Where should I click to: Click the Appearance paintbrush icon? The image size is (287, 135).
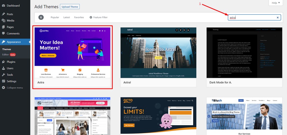click(x=3, y=42)
